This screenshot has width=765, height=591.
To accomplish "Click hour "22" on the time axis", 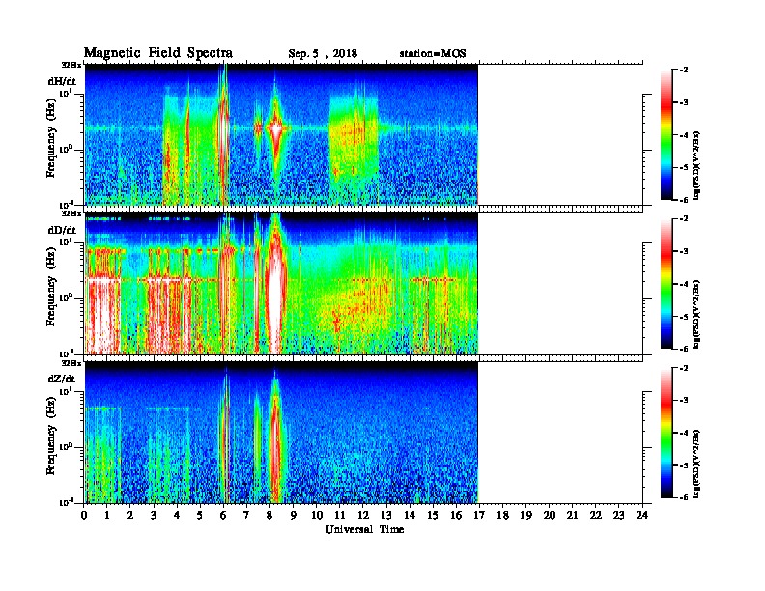I will [595, 516].
